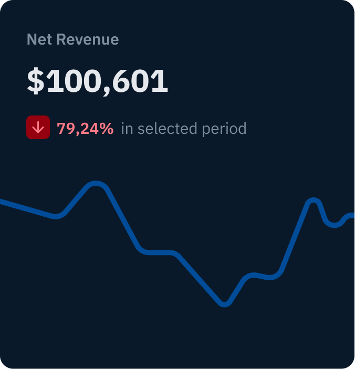Click empty card area below the chart

point(177,341)
